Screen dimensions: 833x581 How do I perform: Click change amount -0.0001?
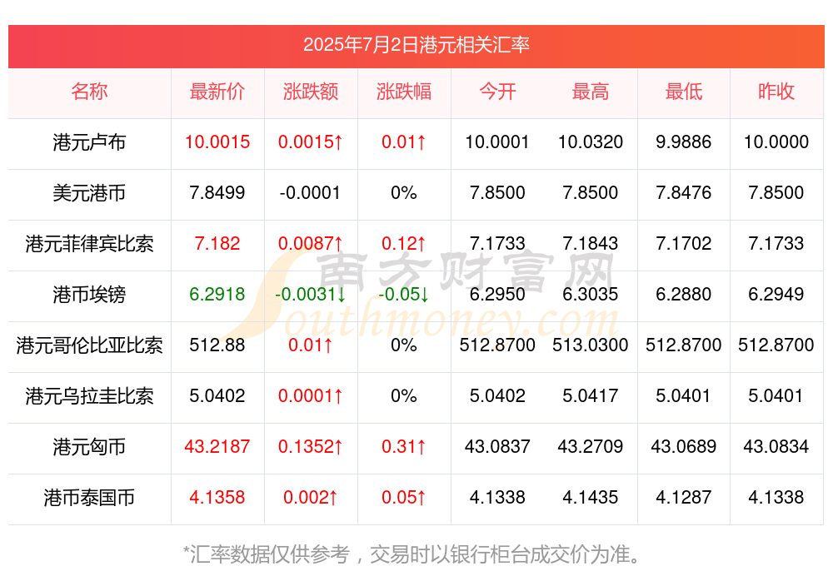(x=310, y=193)
